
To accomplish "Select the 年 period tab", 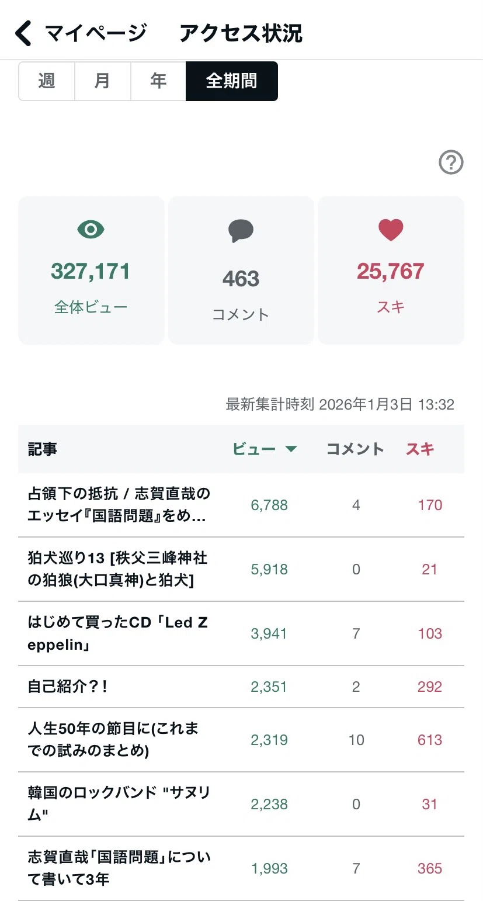I will (158, 81).
